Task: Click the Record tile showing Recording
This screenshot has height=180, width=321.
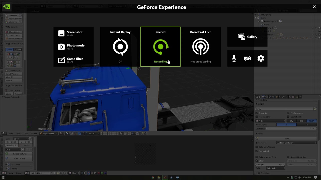Action: pyautogui.click(x=160, y=47)
